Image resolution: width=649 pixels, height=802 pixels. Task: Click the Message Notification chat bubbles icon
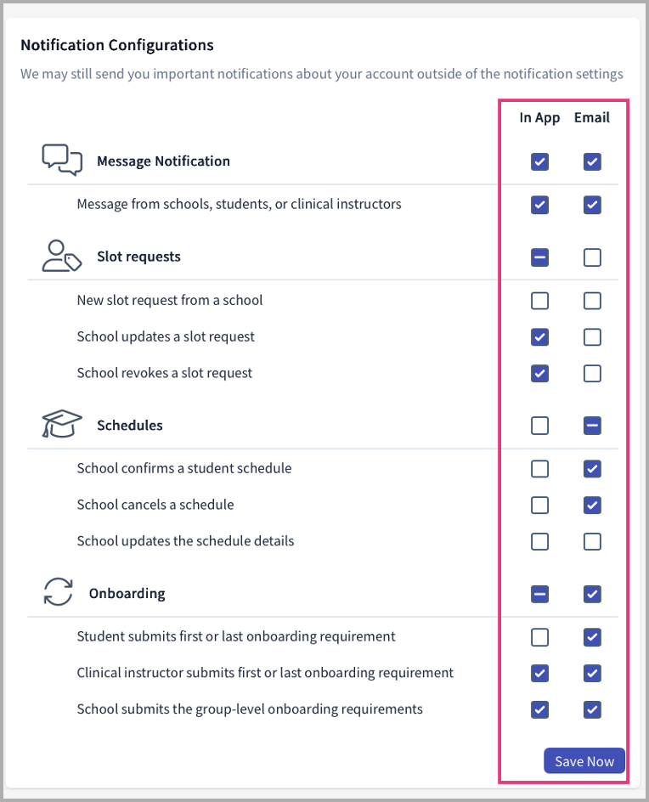tap(62, 160)
